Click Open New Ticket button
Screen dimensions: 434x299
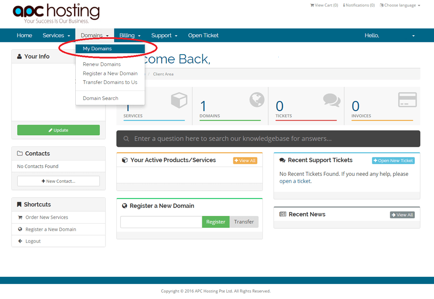[393, 160]
